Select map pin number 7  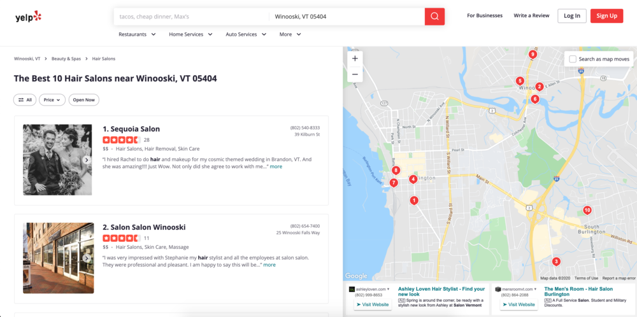click(x=393, y=183)
